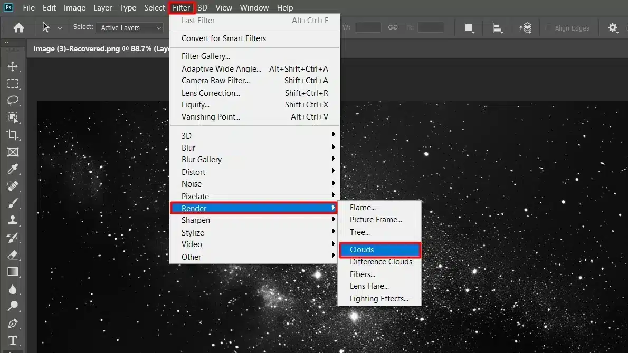Select the Blur tool

[13, 289]
